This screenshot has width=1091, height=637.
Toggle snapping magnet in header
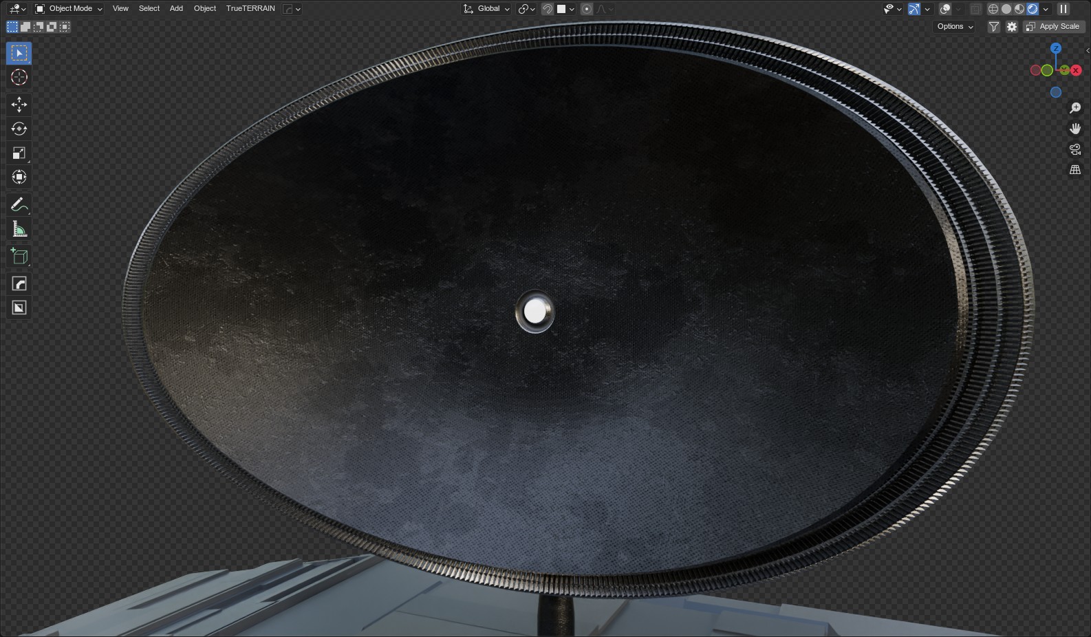pos(548,9)
